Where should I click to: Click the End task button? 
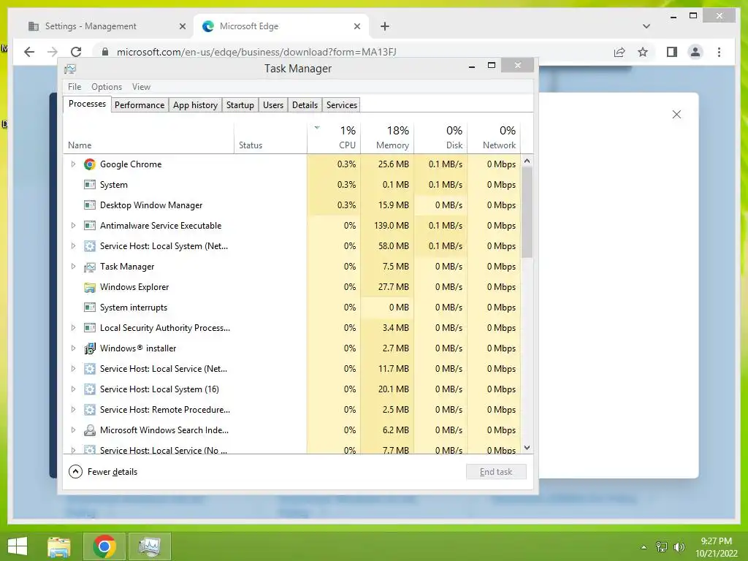click(x=496, y=472)
